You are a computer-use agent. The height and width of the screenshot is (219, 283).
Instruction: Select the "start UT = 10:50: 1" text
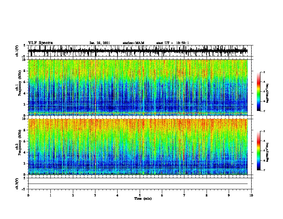(x=173, y=43)
